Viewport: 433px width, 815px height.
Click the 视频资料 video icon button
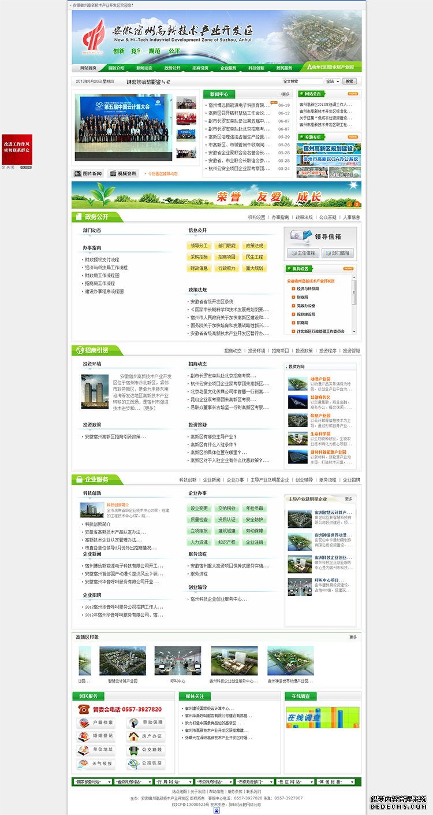[x=124, y=173]
